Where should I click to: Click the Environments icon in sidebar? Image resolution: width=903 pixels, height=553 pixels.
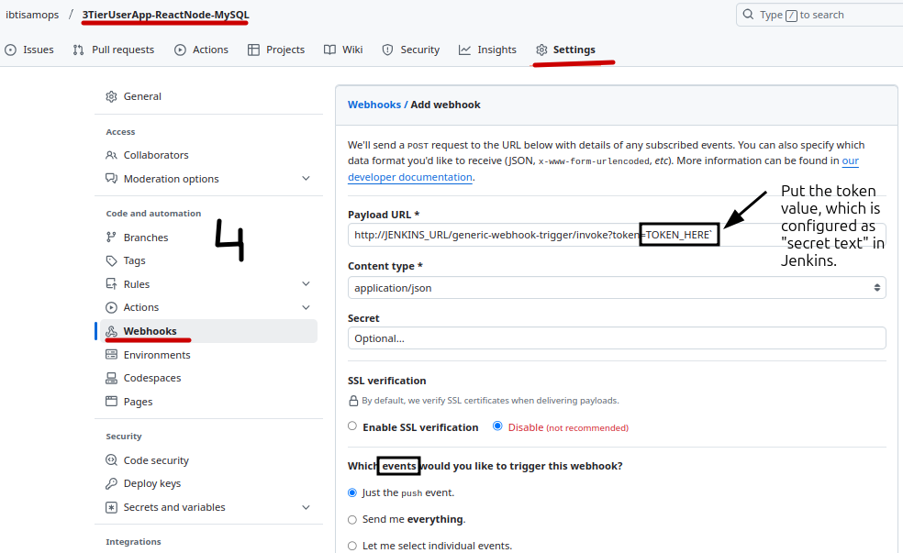coord(112,355)
